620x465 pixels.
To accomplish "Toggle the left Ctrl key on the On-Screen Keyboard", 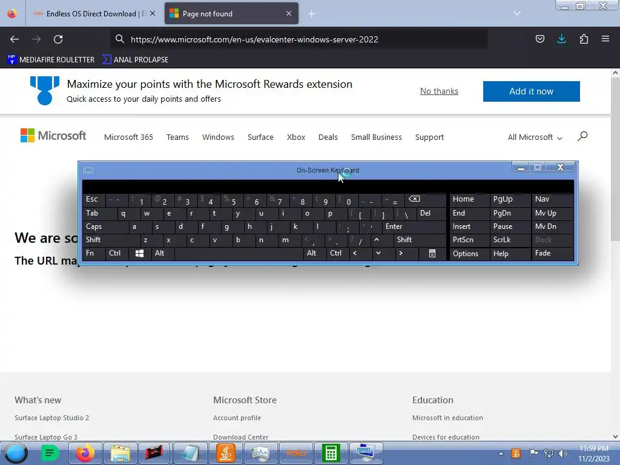I will (117, 254).
